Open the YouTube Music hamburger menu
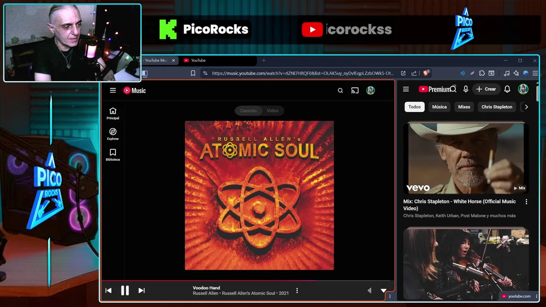The height and width of the screenshot is (307, 546). [x=113, y=90]
